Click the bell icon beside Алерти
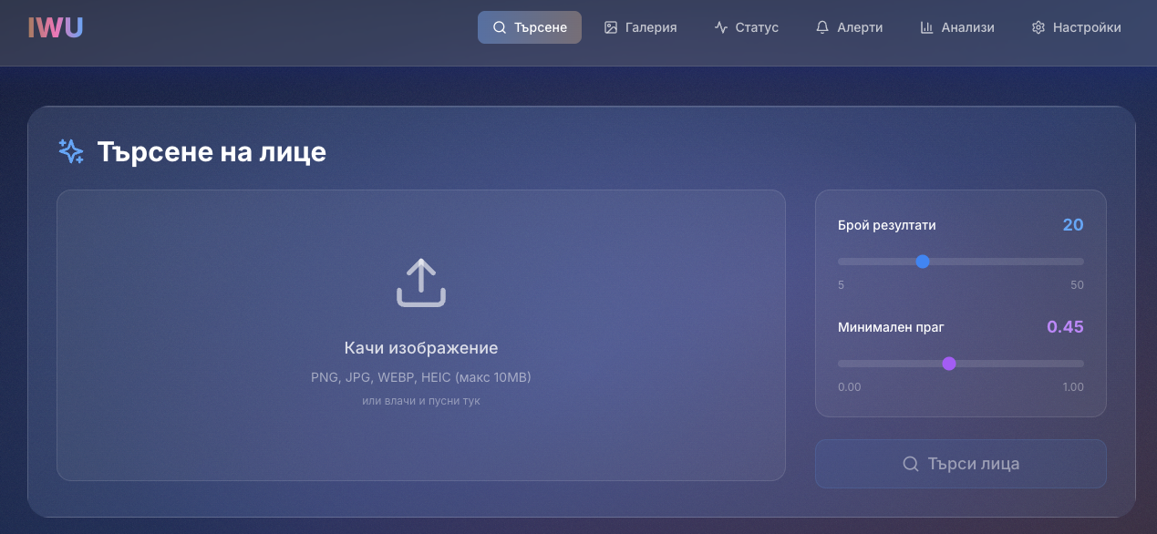Screen dimensions: 1157x534 click(822, 27)
